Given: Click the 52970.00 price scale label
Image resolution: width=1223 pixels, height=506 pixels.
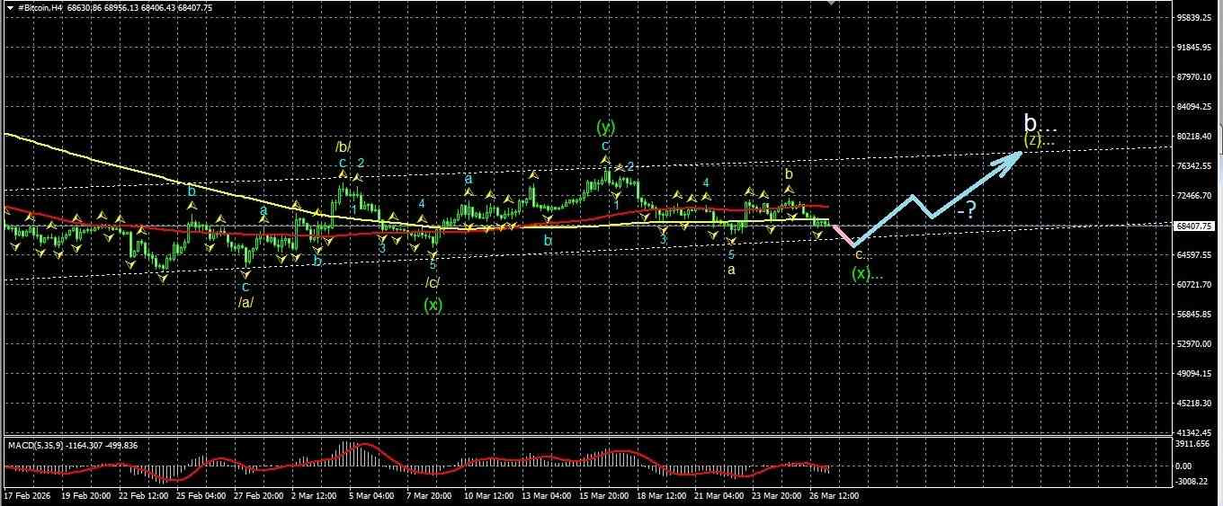Looking at the screenshot, I should tap(1194, 344).
